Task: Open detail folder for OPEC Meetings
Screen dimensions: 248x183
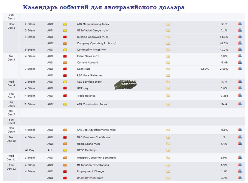Action: 168,150
